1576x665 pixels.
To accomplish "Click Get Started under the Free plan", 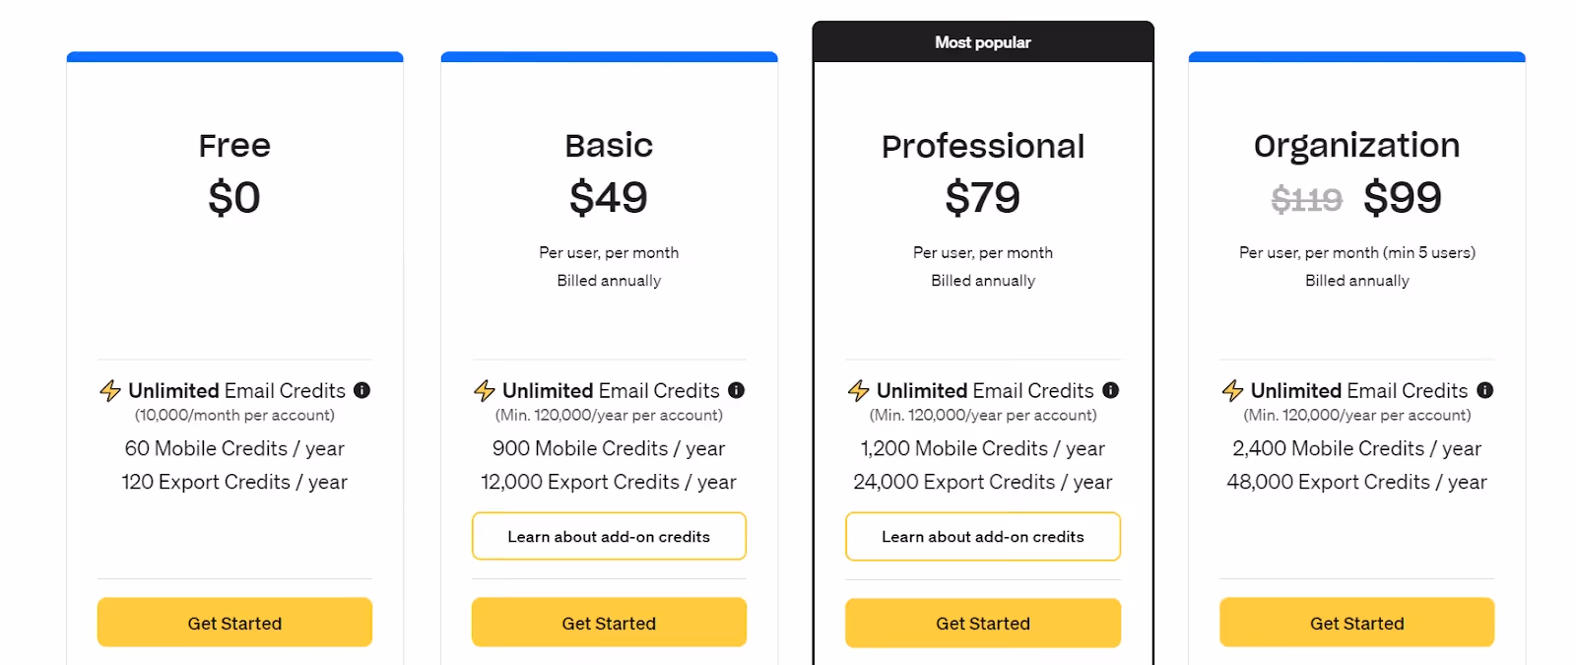I will (x=234, y=622).
